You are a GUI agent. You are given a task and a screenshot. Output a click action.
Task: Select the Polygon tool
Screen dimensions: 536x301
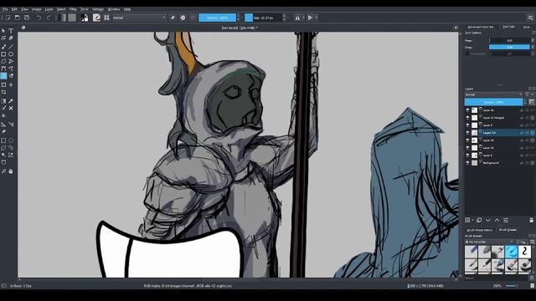pos(3,61)
